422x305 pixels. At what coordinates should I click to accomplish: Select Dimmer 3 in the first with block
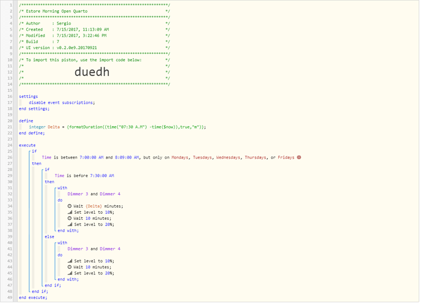click(x=80, y=194)
